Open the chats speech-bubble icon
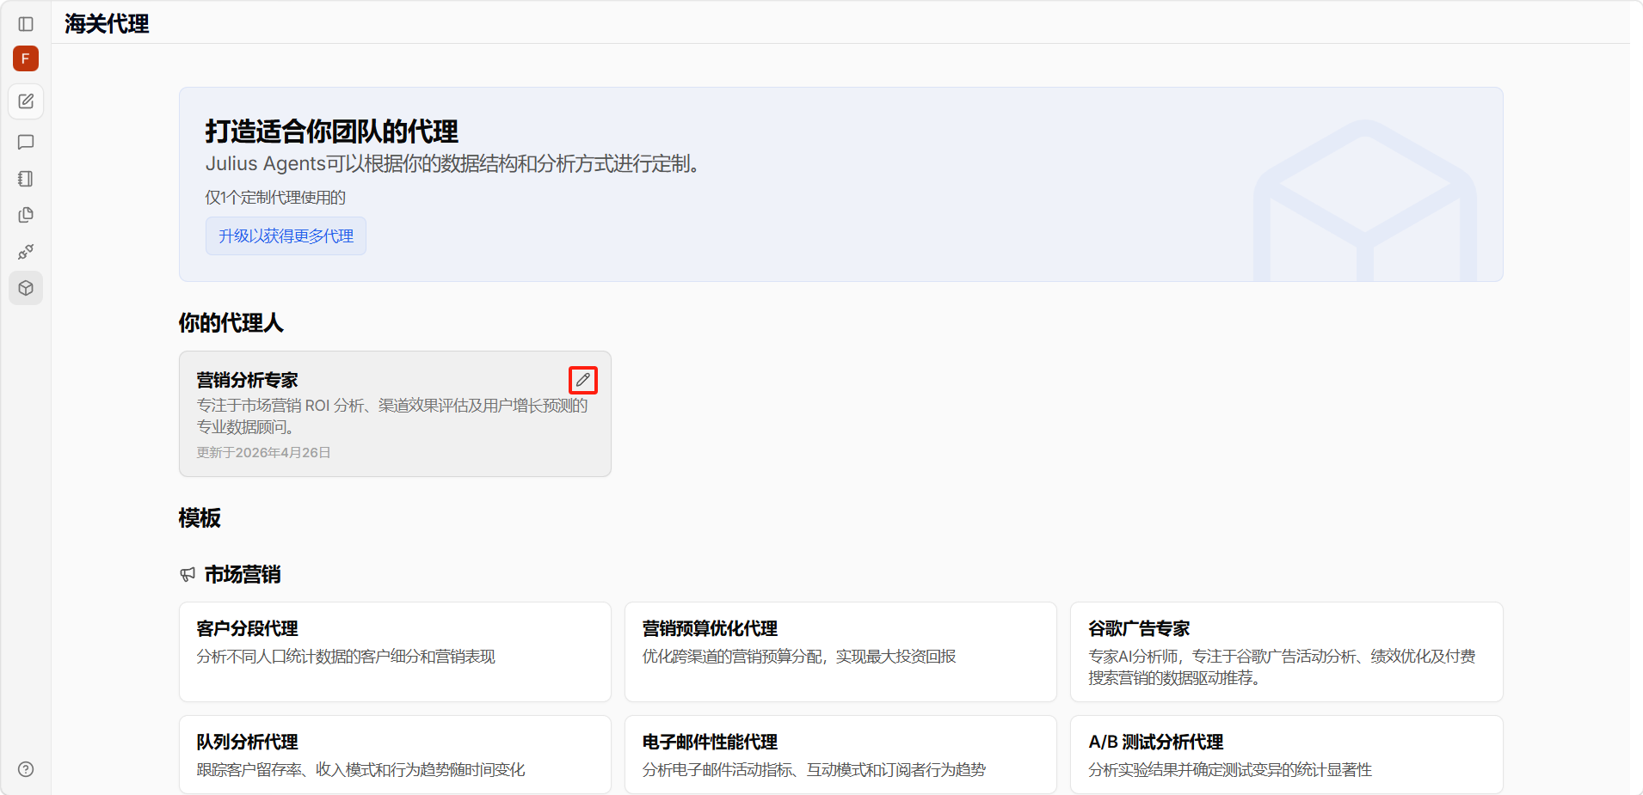Viewport: 1643px width, 795px height. coord(26,142)
